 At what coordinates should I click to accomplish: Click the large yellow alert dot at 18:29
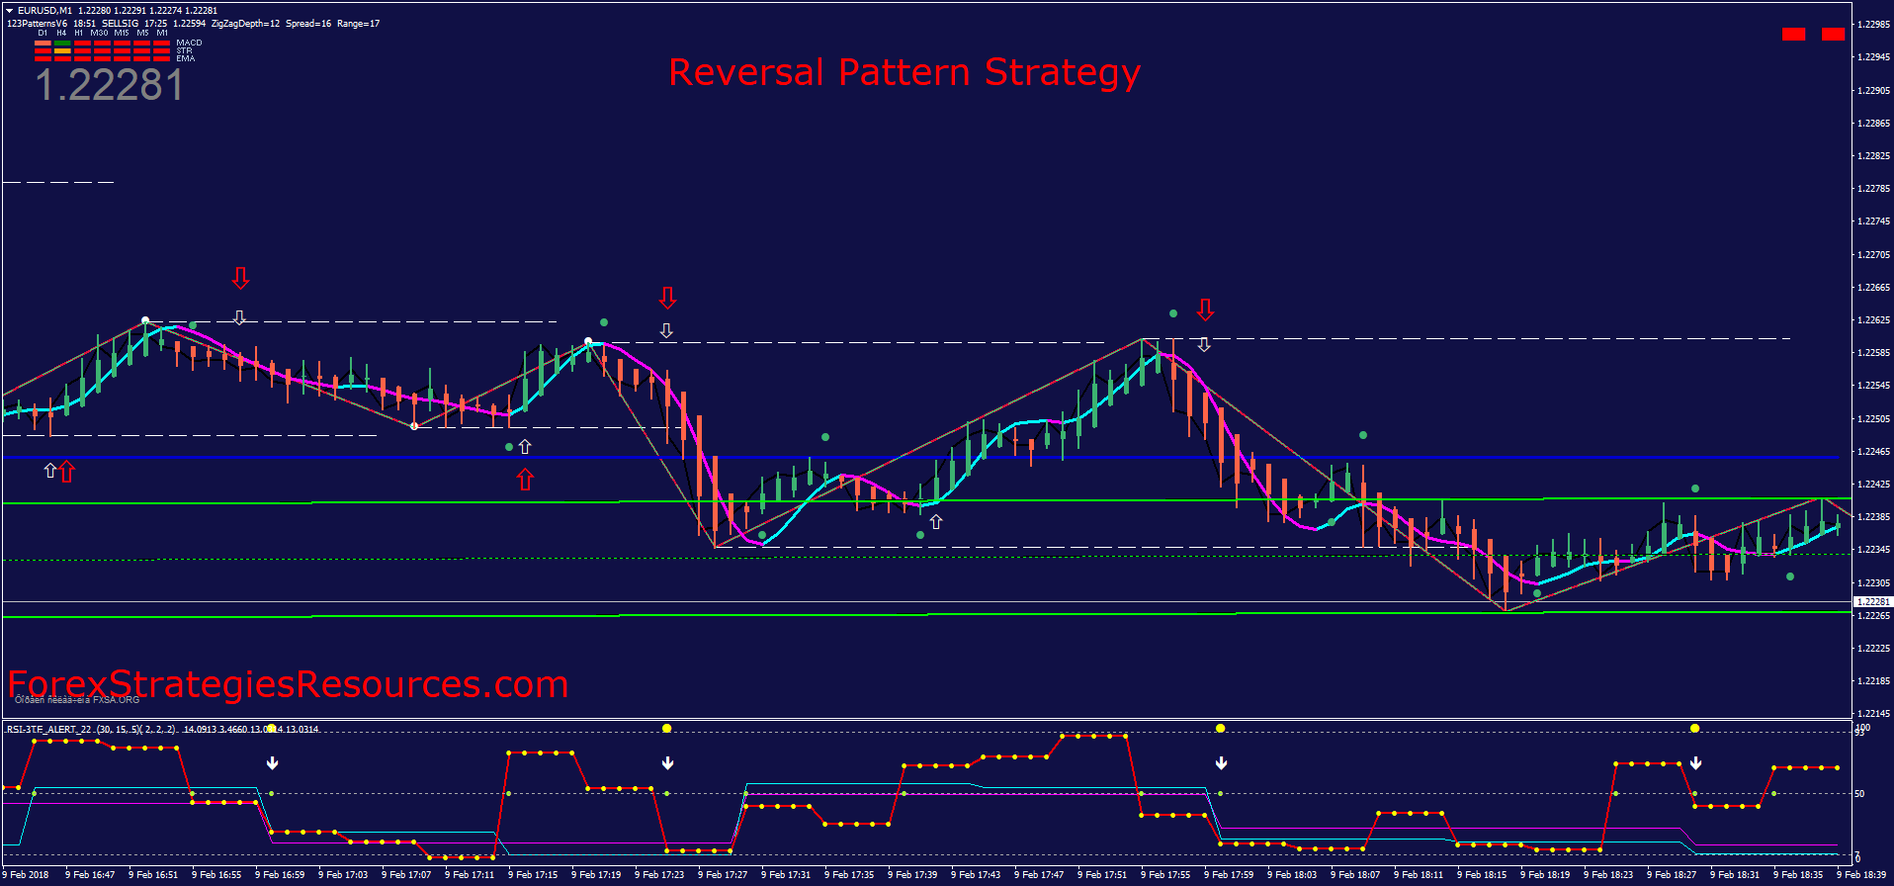1695,729
